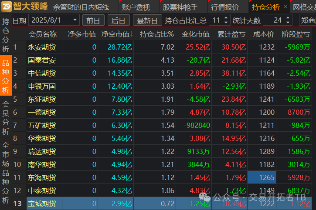This screenshot has height=210, width=316.
Task: Click 国泰君安 变化市值 value -20.7亿
Action: point(198,60)
